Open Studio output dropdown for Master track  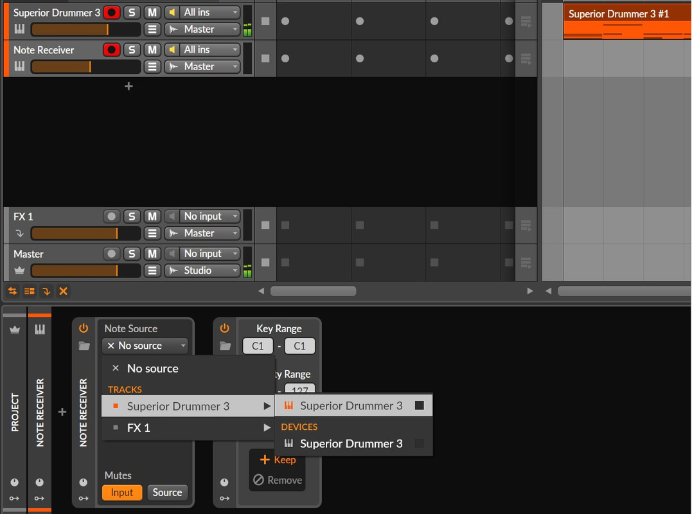202,270
